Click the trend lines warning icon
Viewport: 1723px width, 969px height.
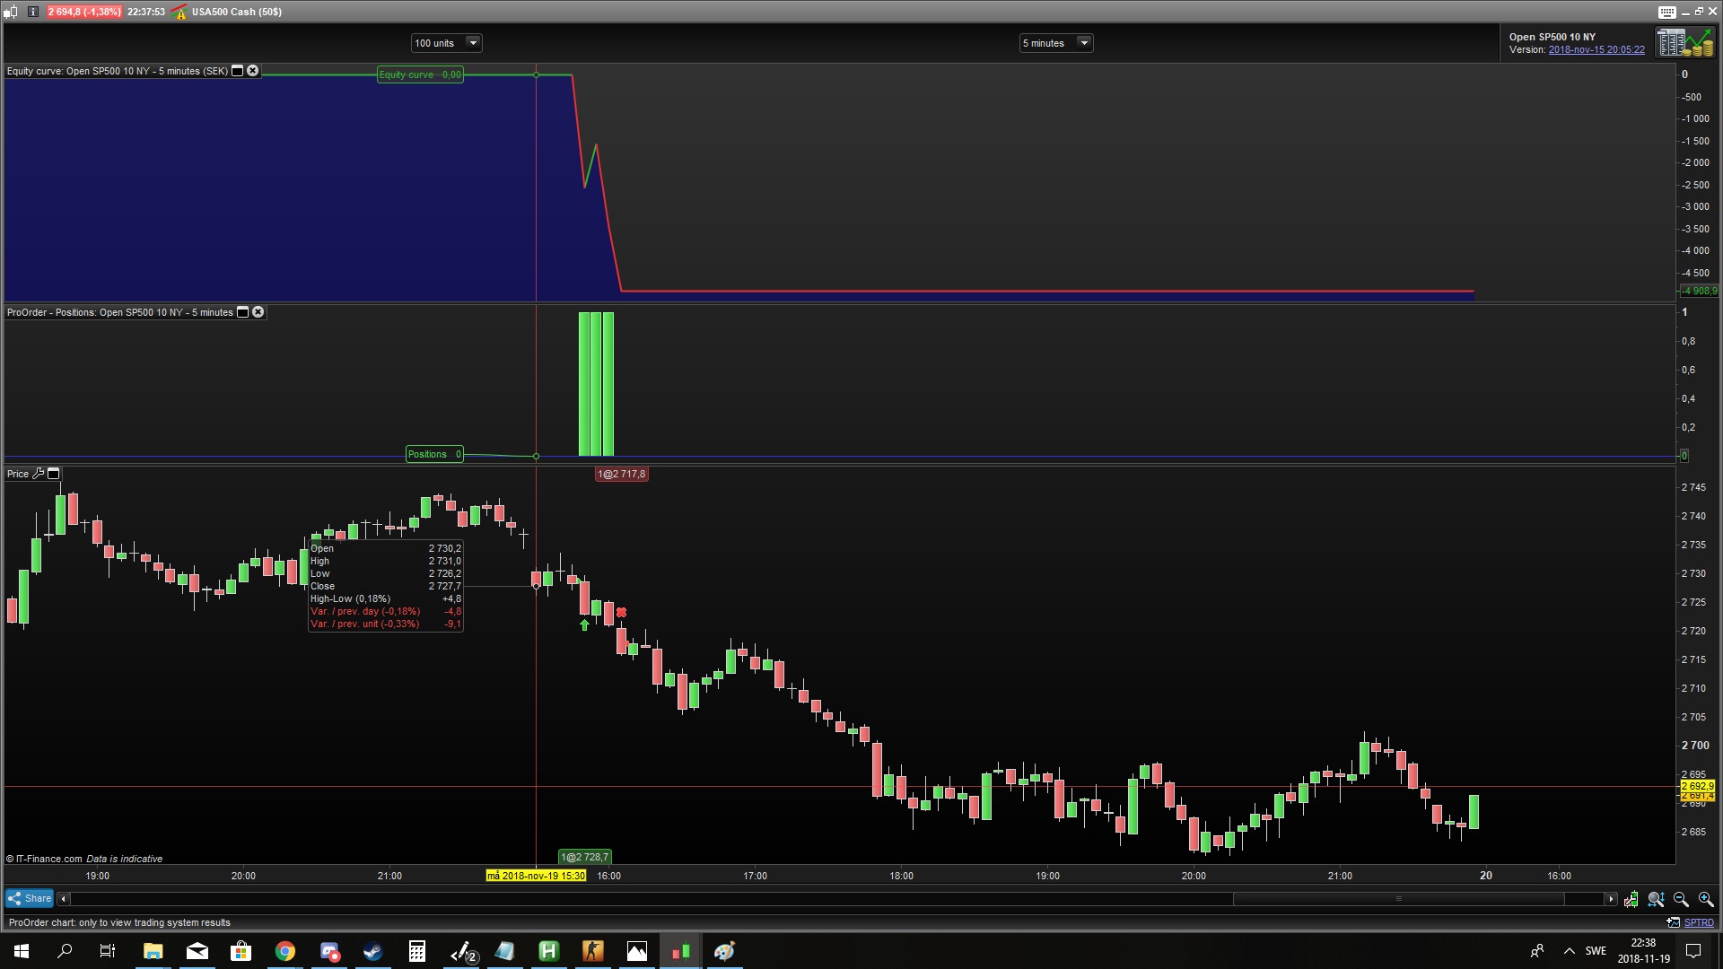179,12
